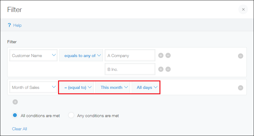Click the plus icon beside A Company
Viewport: 254px width, 136px height.
pyautogui.click(x=161, y=56)
